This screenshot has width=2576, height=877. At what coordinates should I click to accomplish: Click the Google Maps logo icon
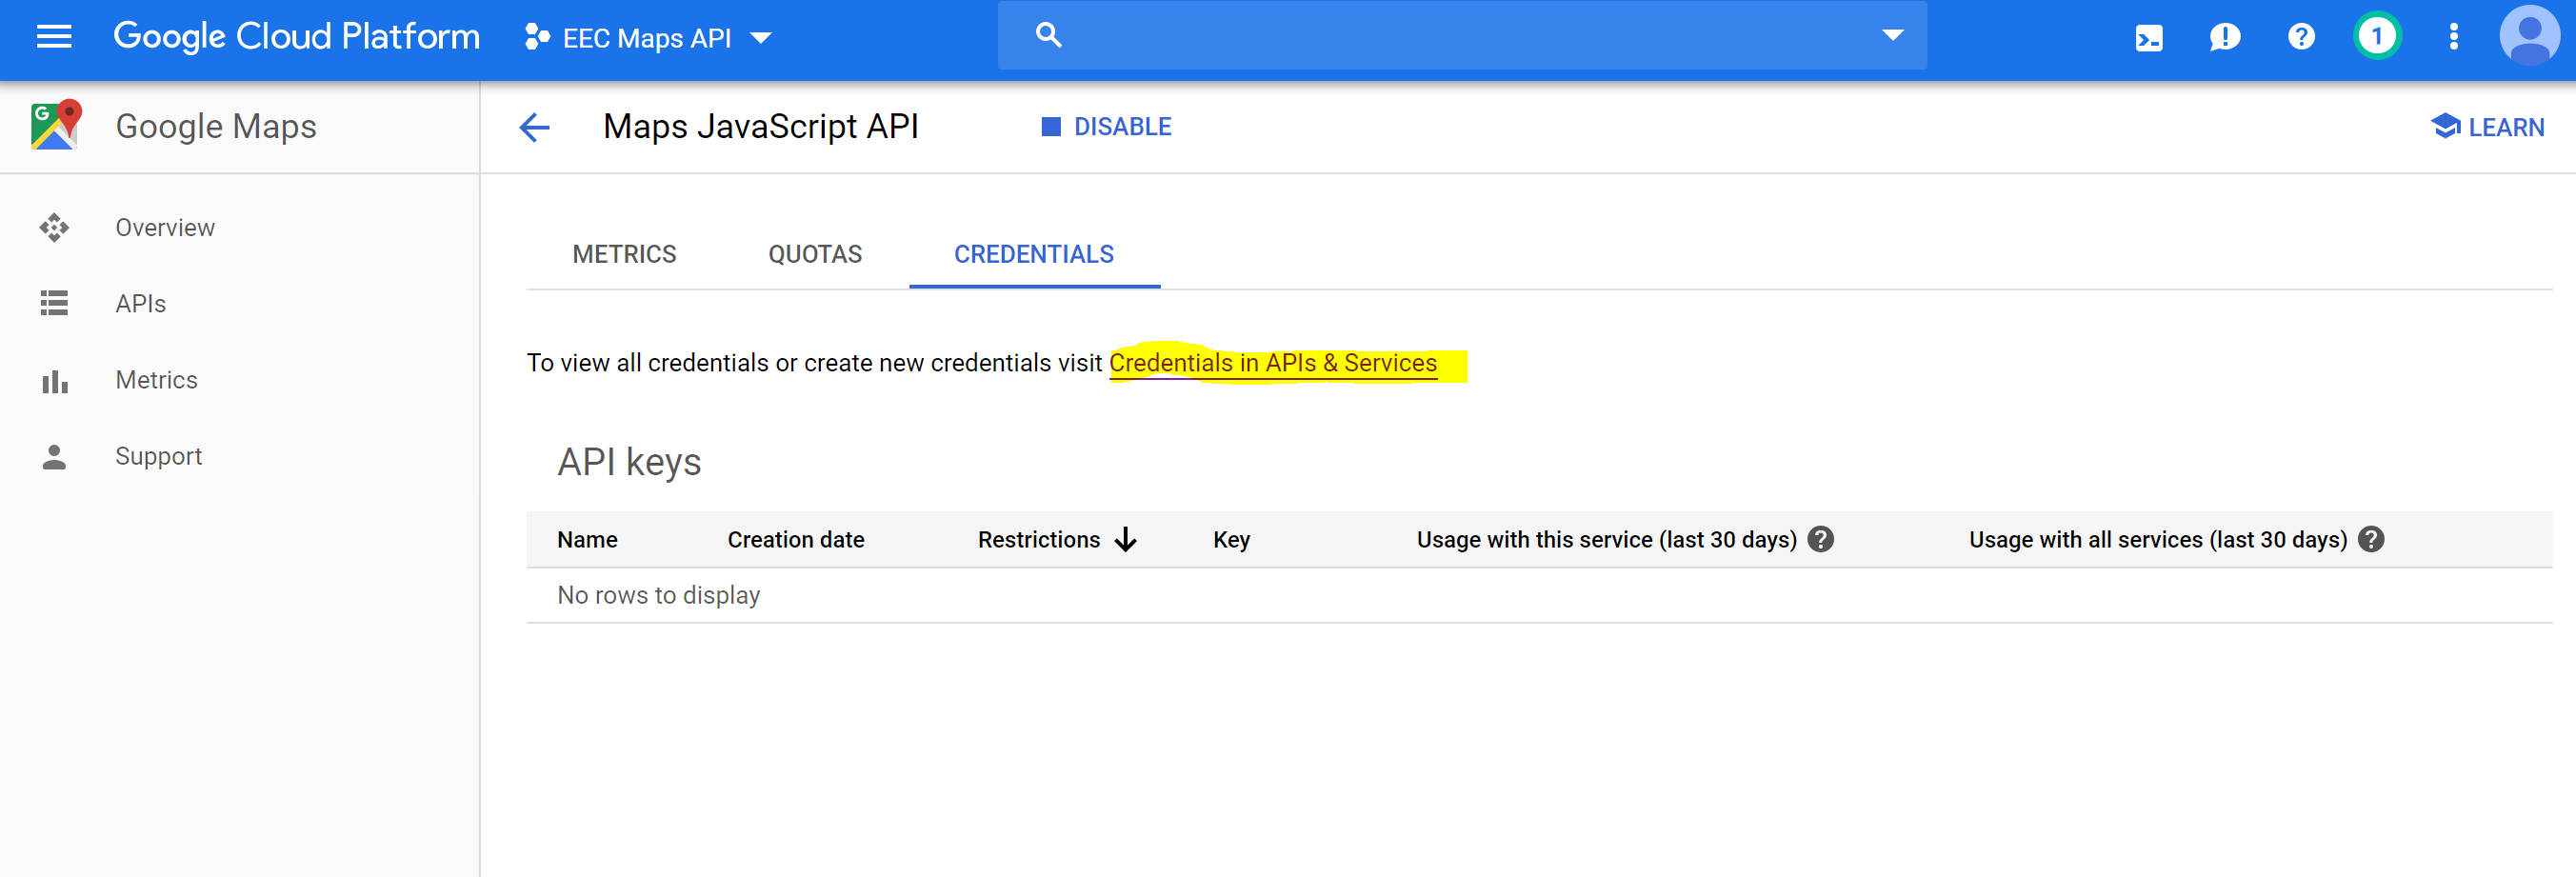(x=56, y=126)
